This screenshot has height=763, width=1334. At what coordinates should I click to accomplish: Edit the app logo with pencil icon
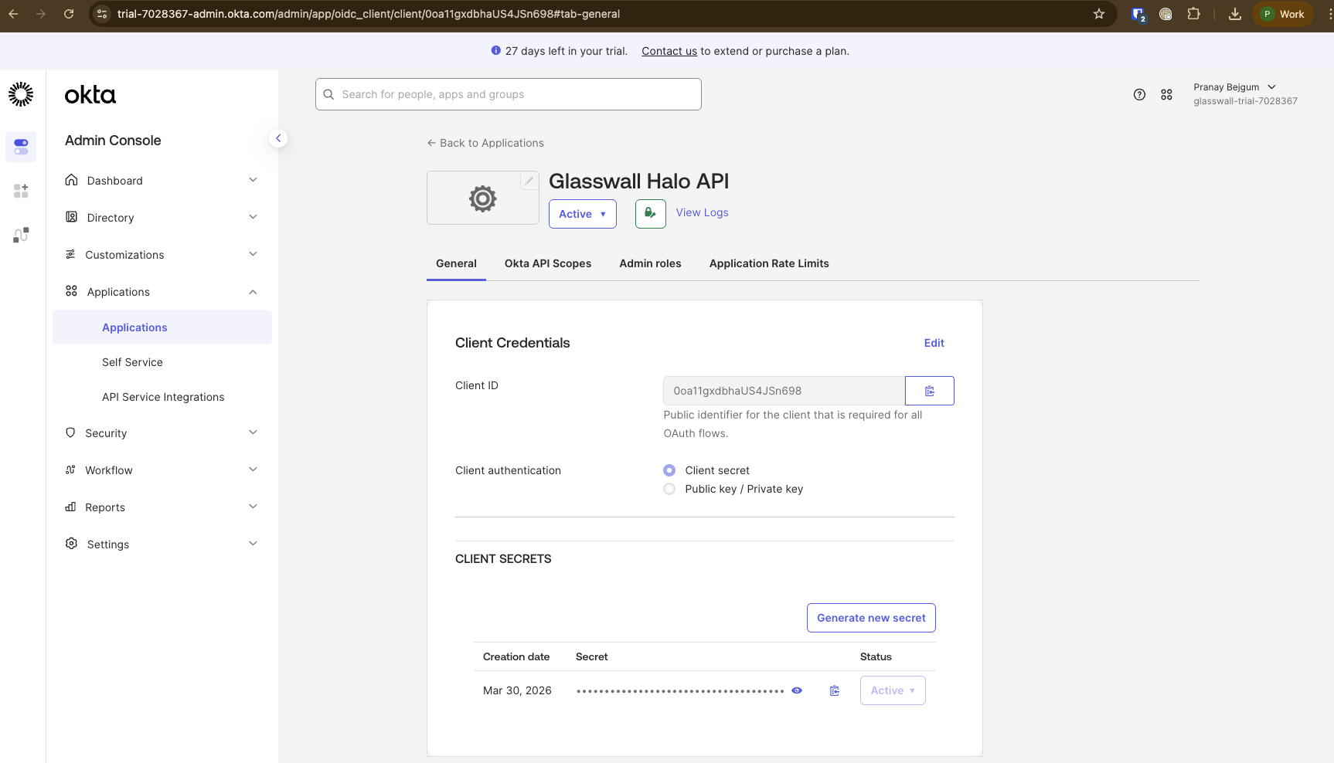[x=529, y=181]
